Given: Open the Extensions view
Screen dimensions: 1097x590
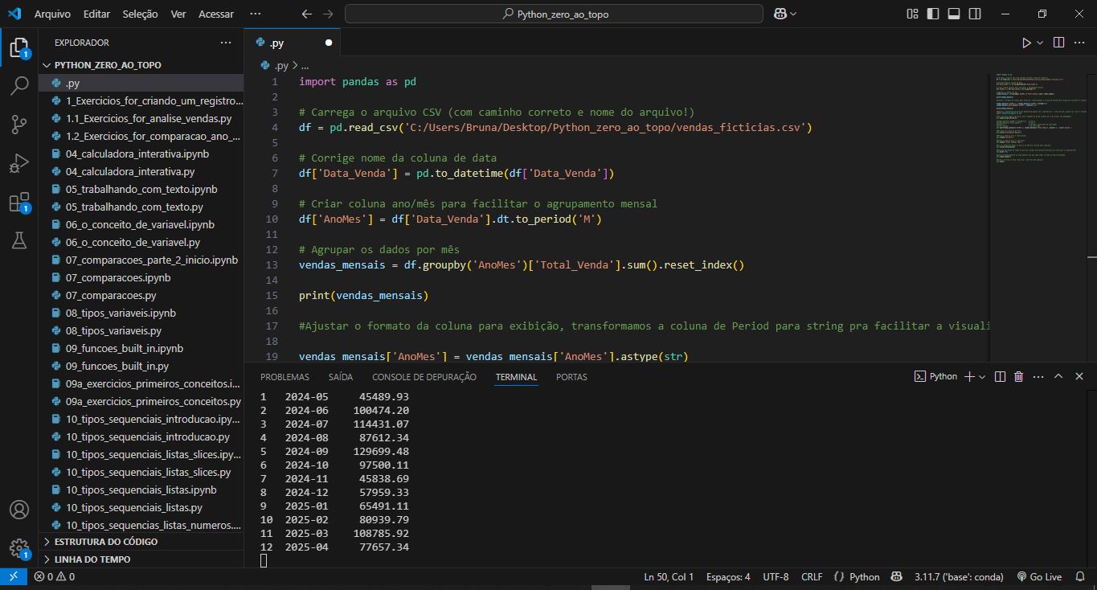Looking at the screenshot, I should coord(19,203).
